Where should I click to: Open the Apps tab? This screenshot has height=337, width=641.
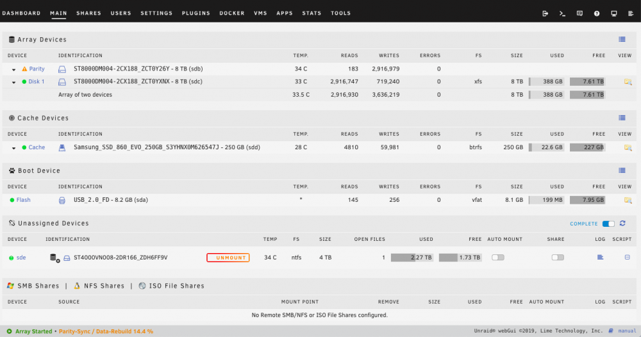click(285, 13)
